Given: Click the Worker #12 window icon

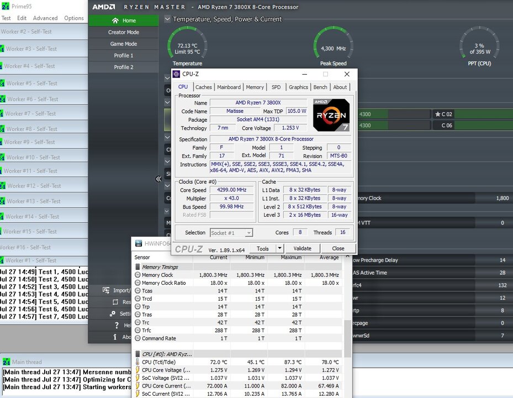Looking at the screenshot, I should point(2,186).
